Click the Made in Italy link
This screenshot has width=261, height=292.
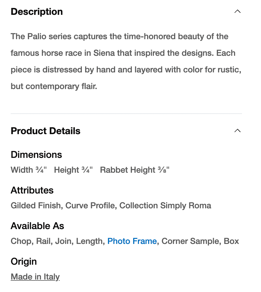[35, 277]
